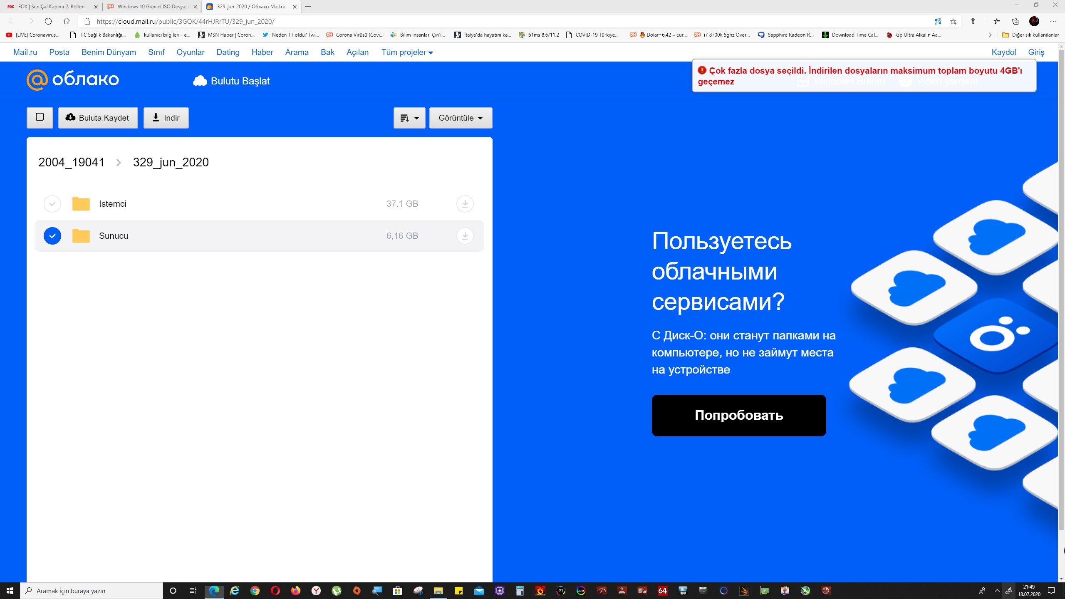Open the Mail.ru portal link

[x=25, y=52]
